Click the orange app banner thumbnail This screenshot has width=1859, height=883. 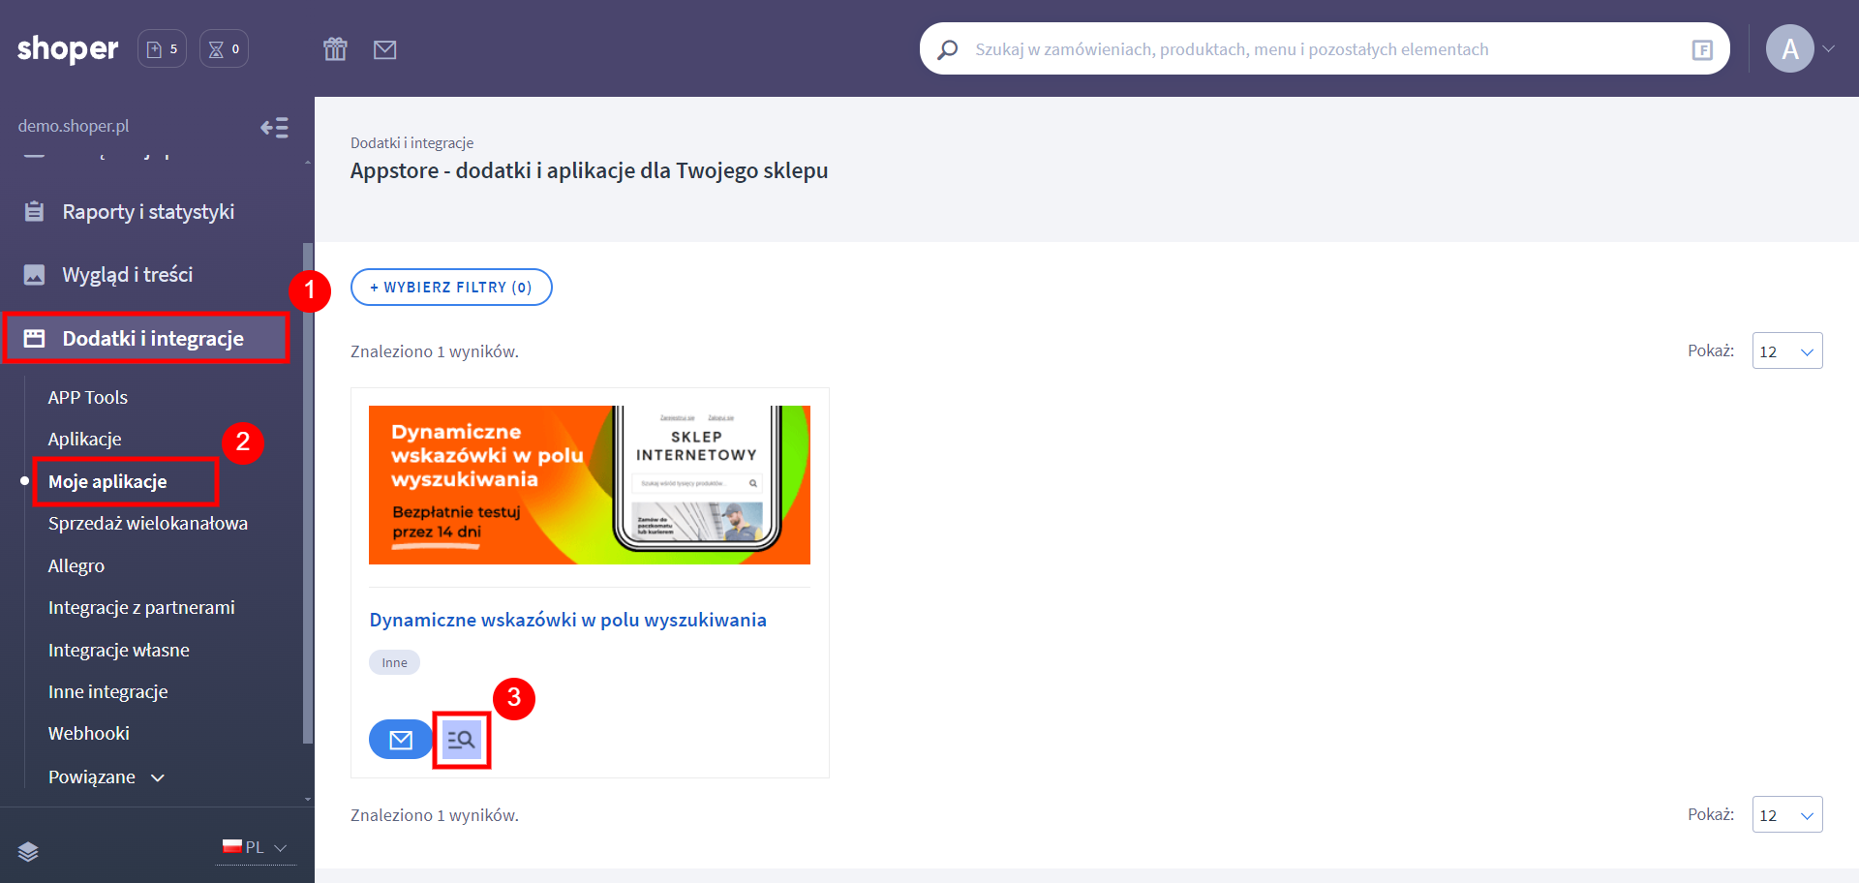589,485
